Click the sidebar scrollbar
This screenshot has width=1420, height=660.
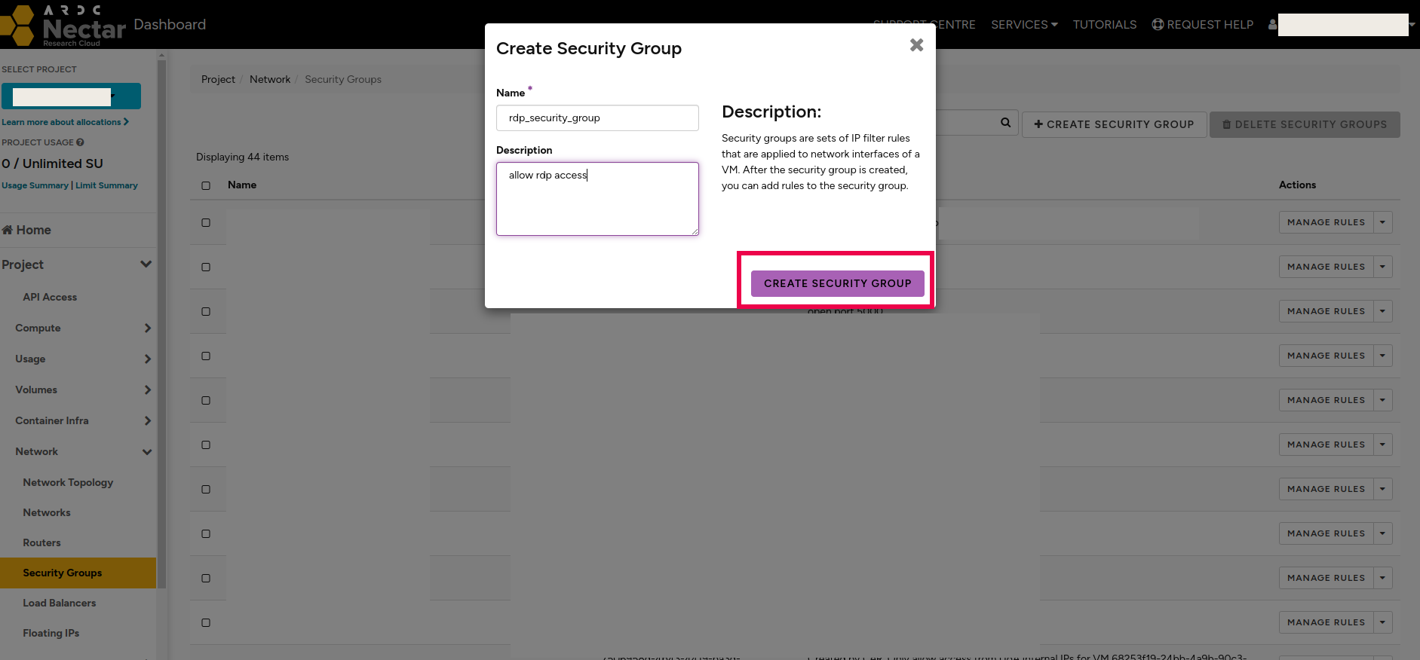point(161,324)
